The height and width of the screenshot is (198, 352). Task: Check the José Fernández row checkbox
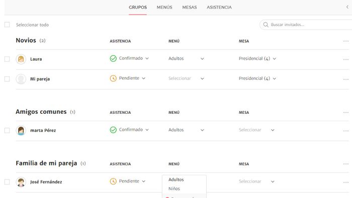coord(7,182)
